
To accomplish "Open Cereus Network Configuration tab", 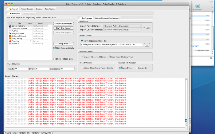I will tap(107, 18).
